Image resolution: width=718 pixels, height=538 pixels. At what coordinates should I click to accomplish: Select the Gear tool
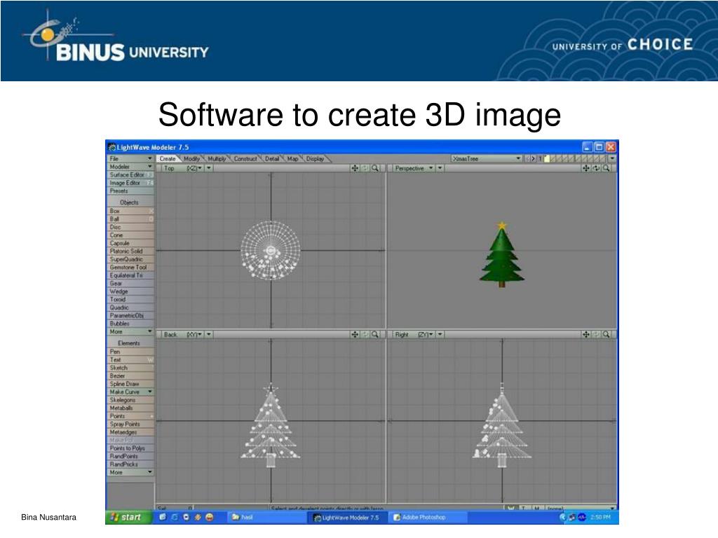(x=130, y=284)
